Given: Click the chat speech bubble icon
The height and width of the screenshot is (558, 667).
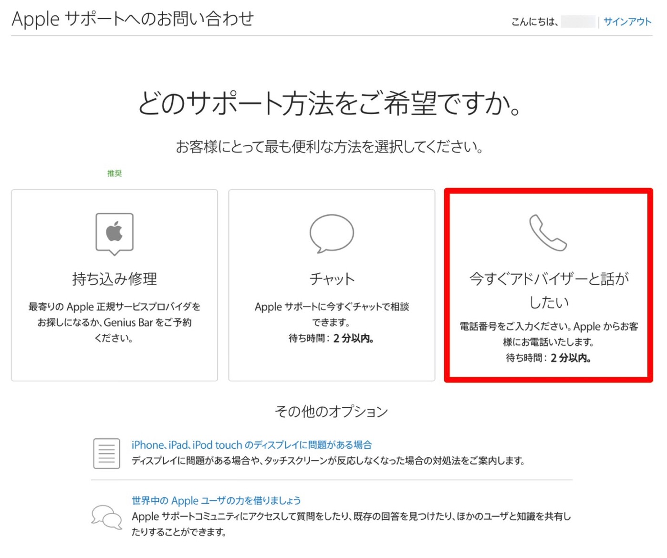Looking at the screenshot, I should (332, 233).
